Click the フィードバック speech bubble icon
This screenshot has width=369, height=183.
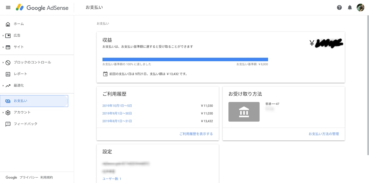(x=8, y=124)
